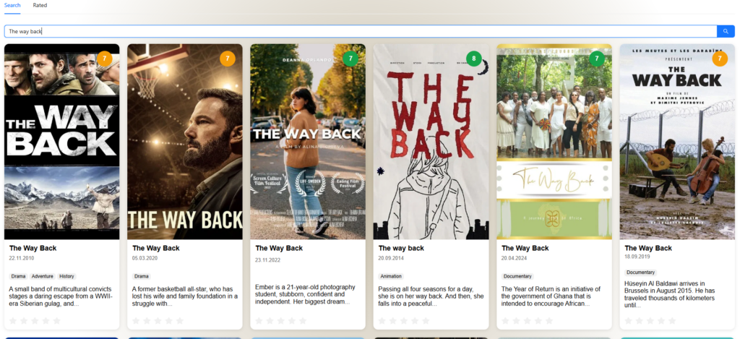Click the History genre tag
Screen dimensions: 740x339
point(67,276)
